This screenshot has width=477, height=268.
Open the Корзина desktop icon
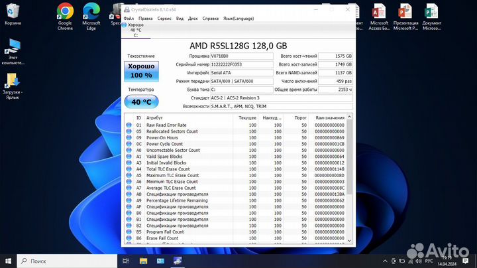[x=13, y=15]
